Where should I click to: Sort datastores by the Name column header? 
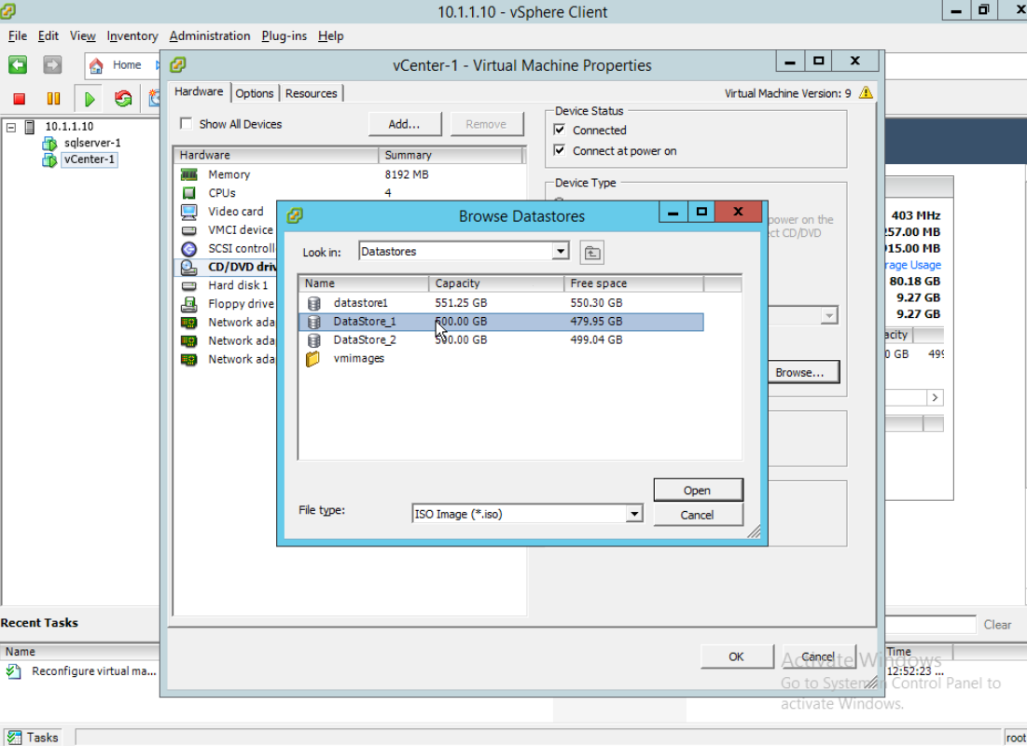pyautogui.click(x=364, y=283)
